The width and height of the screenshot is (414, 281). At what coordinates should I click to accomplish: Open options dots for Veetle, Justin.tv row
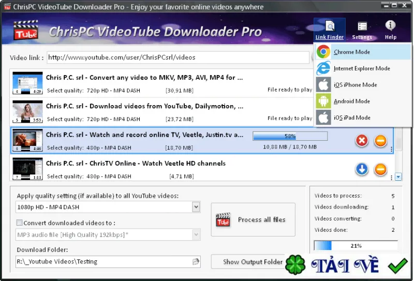point(391,149)
